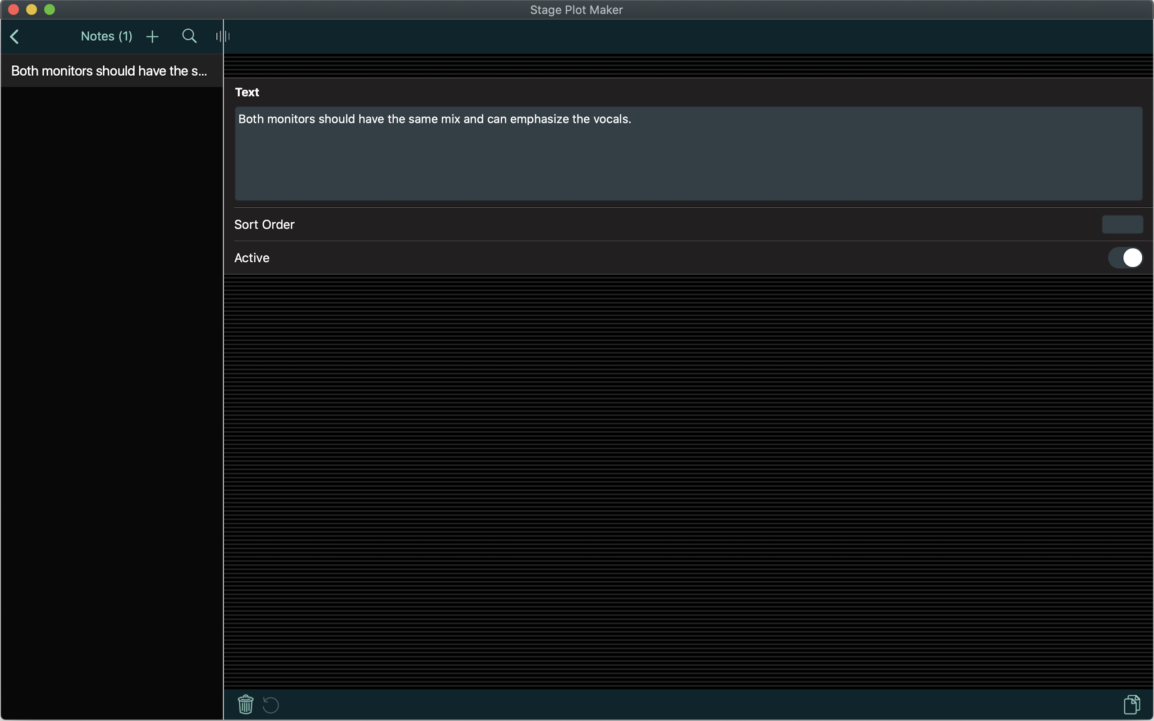
Task: Add a new note with plus icon
Action: point(152,37)
